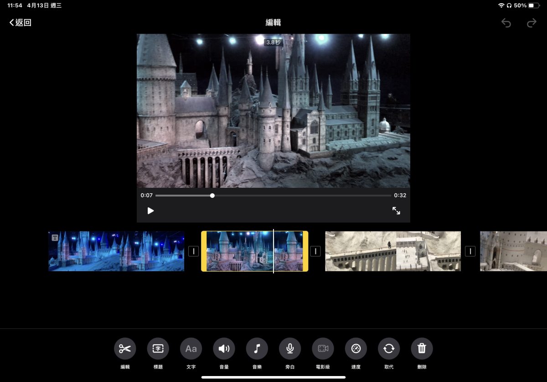Tap the 3.8秒 duration label

pyautogui.click(x=273, y=42)
